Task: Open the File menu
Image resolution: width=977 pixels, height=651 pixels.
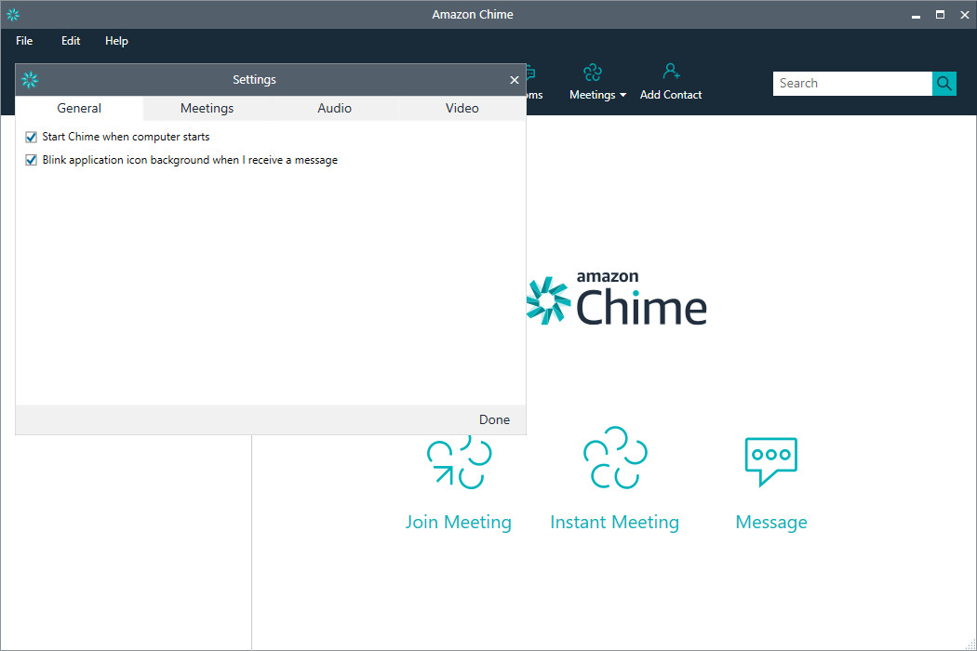Action: 24,41
